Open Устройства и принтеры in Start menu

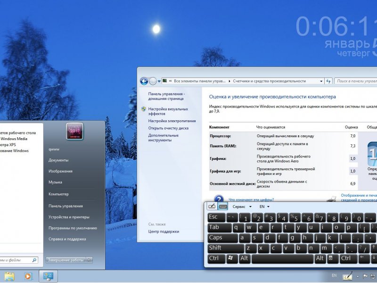pyautogui.click(x=69, y=217)
